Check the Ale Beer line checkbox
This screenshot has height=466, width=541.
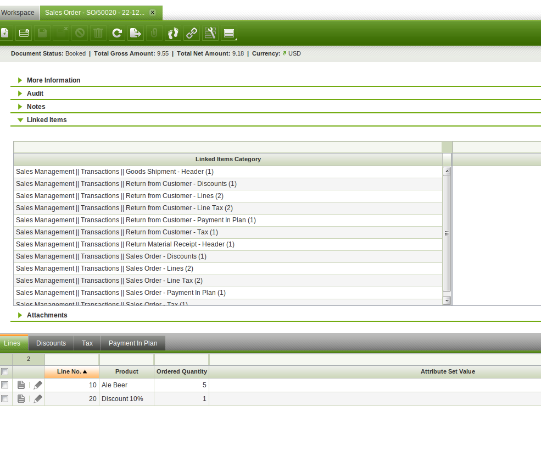click(x=5, y=385)
